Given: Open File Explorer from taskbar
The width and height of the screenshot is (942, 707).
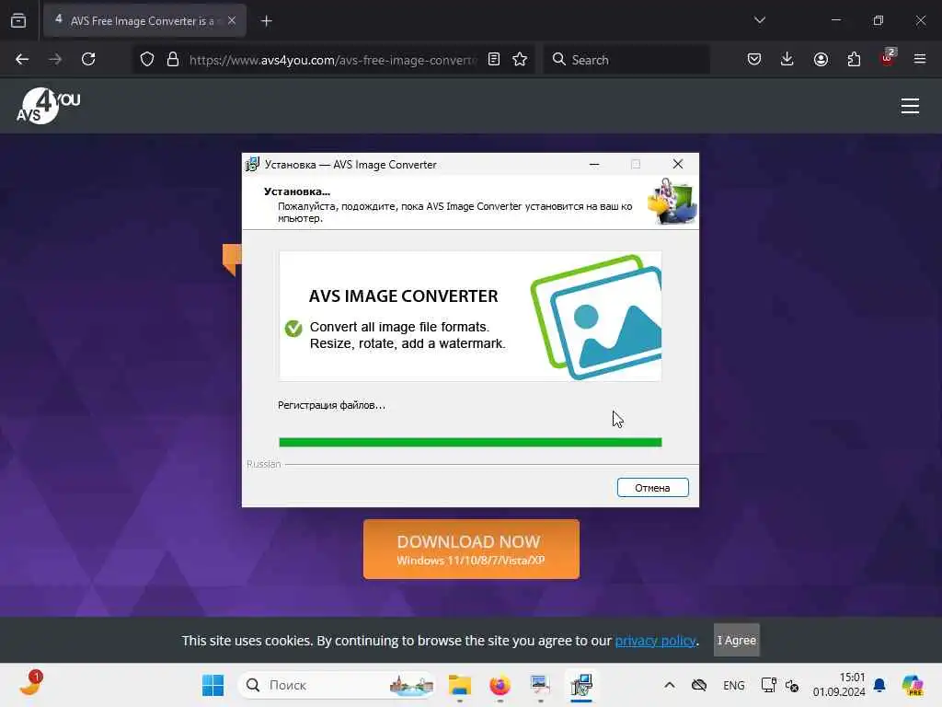Looking at the screenshot, I should pos(460,685).
